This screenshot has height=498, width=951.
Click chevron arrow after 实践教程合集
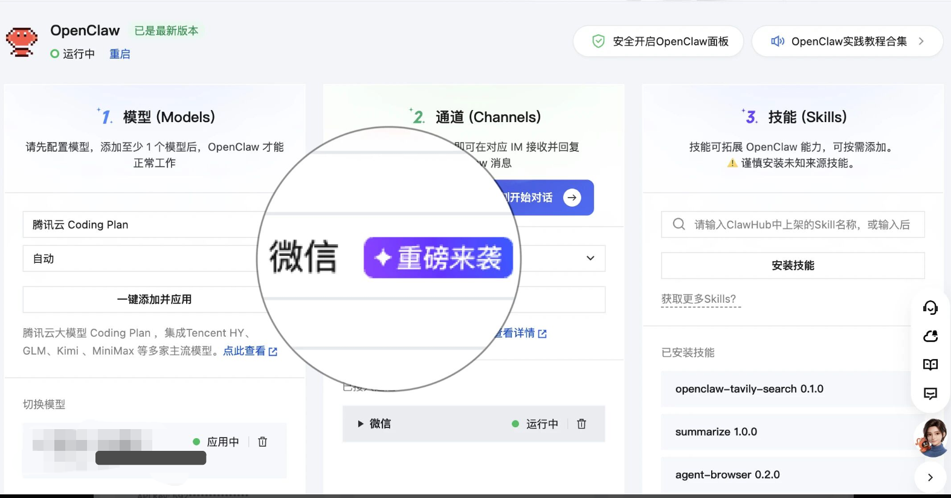921,41
